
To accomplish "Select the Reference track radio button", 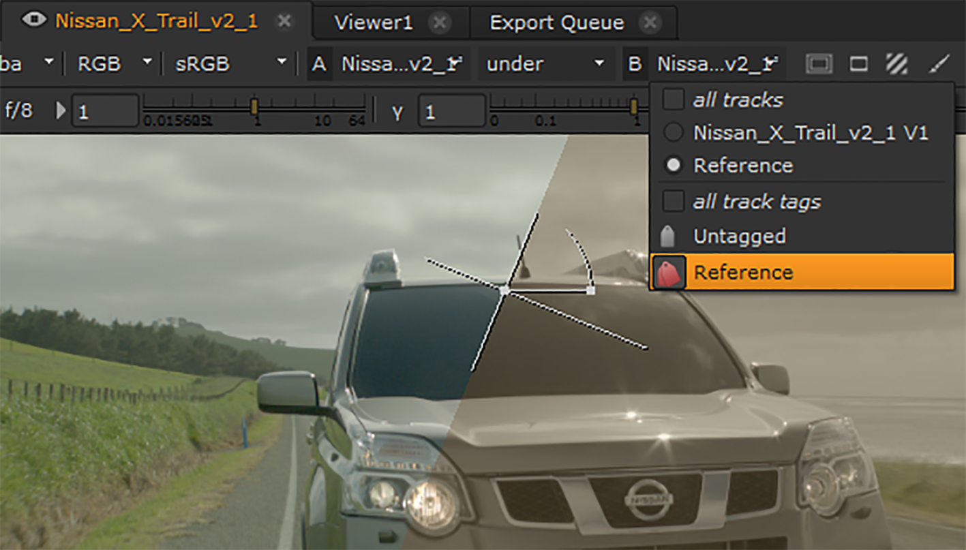I will 673,166.
